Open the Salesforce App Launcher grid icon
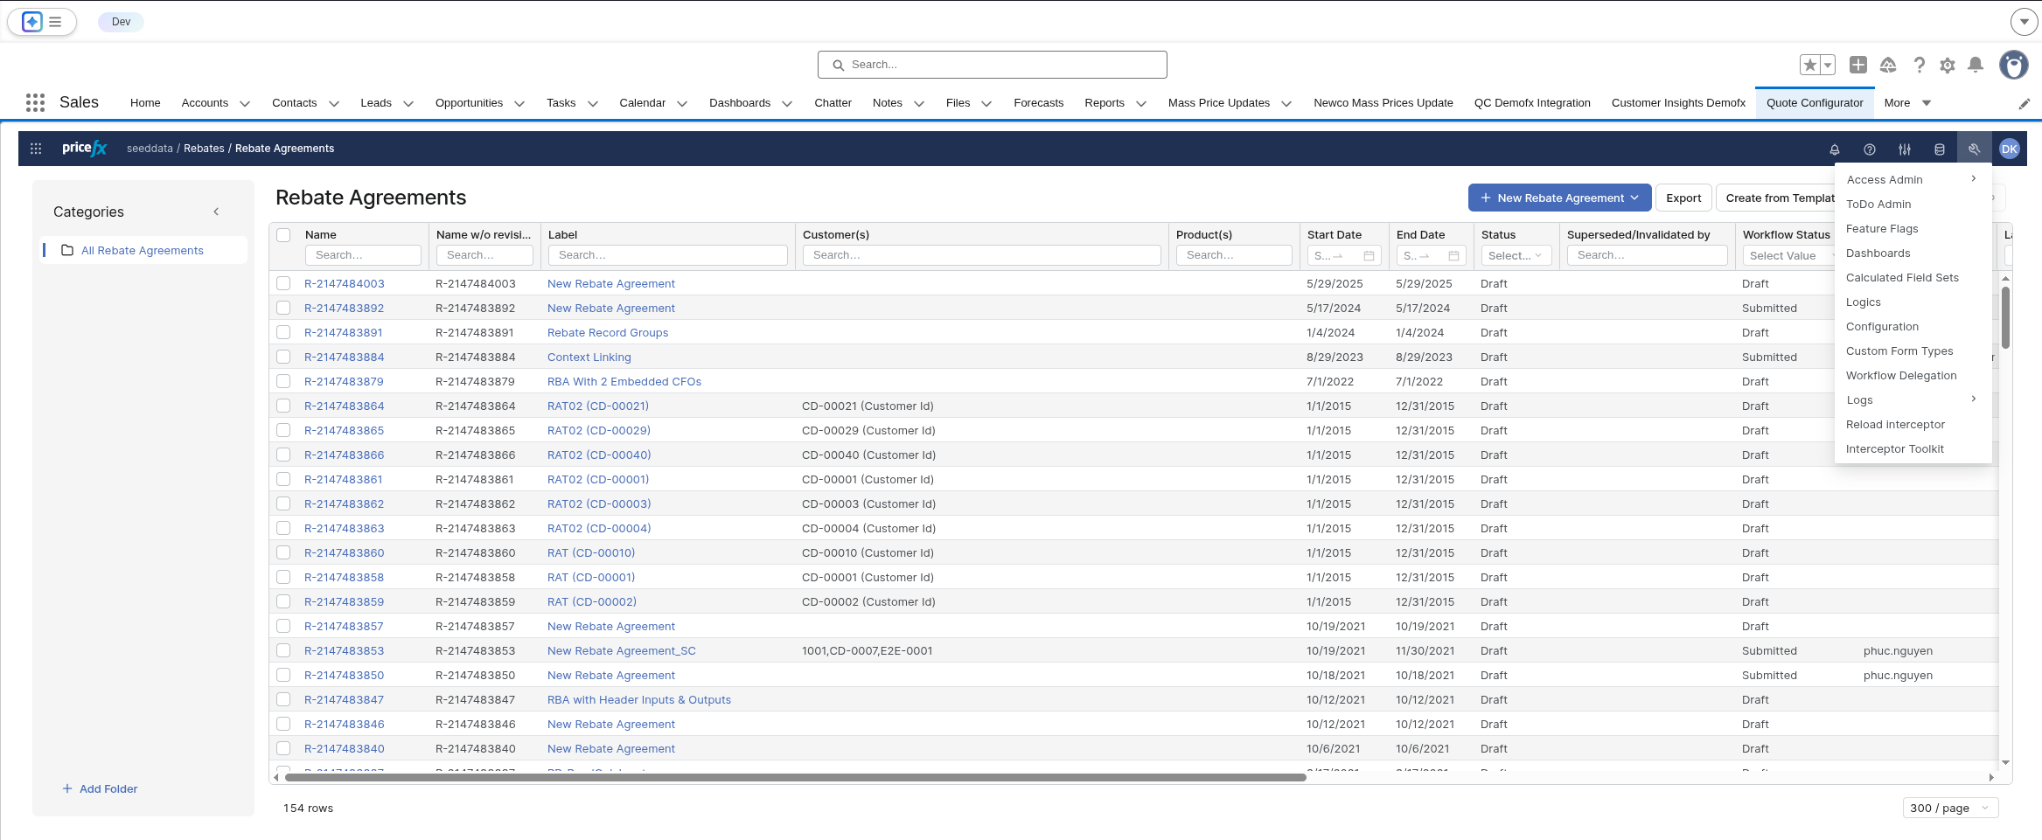The height and width of the screenshot is (840, 2042). click(x=35, y=103)
